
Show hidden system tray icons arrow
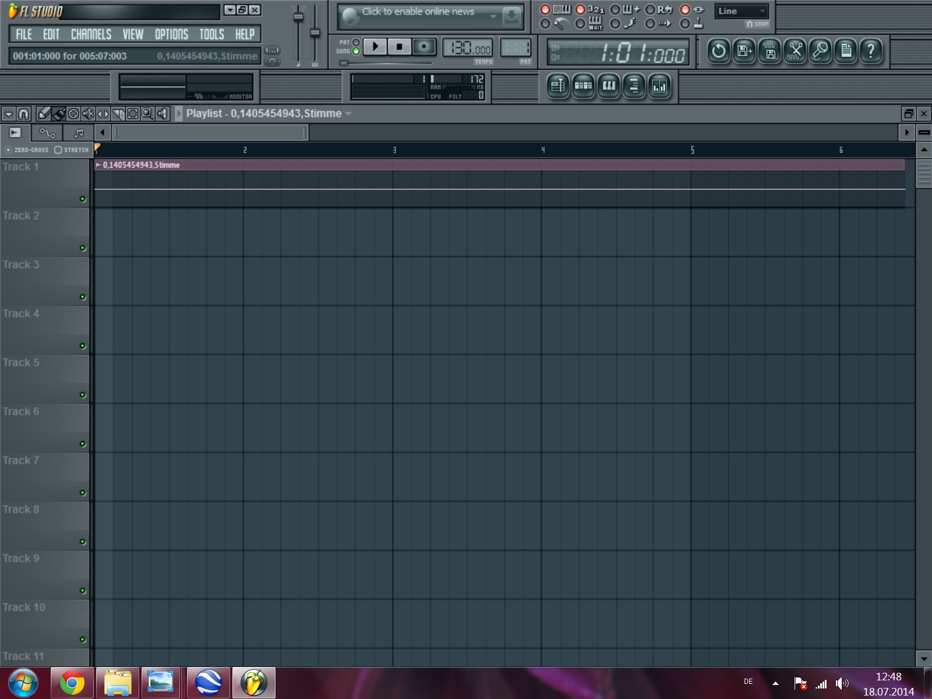775,683
